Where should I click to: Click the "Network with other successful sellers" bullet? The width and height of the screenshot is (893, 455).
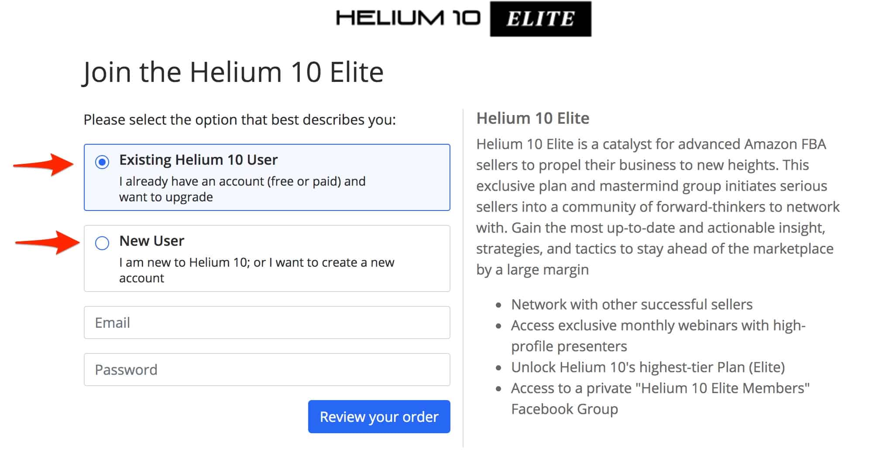(632, 304)
